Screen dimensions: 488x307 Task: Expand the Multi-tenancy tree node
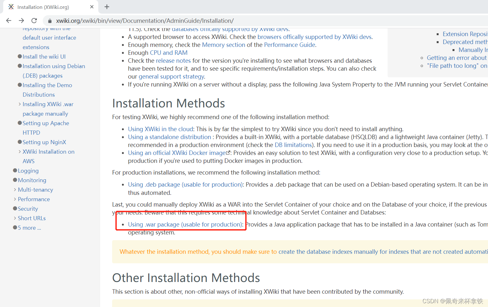(x=15, y=189)
